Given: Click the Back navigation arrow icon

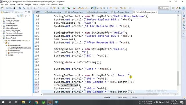Looking at the screenshot, I should tap(125, 8).
